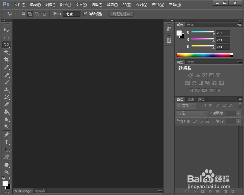Select the Move tool
This screenshot has width=244, height=195.
click(x=6, y=30)
